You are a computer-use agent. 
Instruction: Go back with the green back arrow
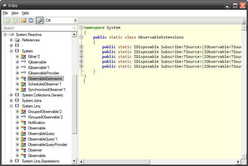tap(8, 20)
